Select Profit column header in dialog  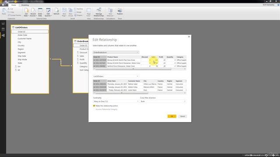161,57
